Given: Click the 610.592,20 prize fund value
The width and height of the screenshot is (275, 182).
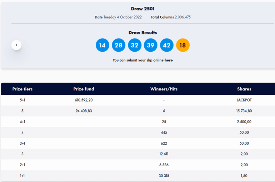Looking at the screenshot, I should pyautogui.click(x=84, y=100).
